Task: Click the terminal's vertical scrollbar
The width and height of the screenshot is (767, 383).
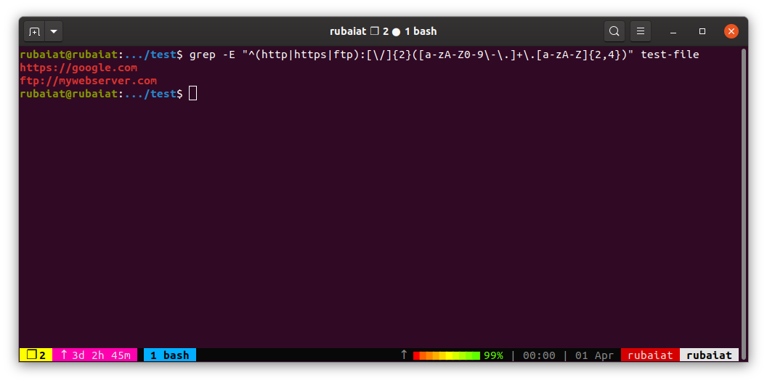Action: 743,196
